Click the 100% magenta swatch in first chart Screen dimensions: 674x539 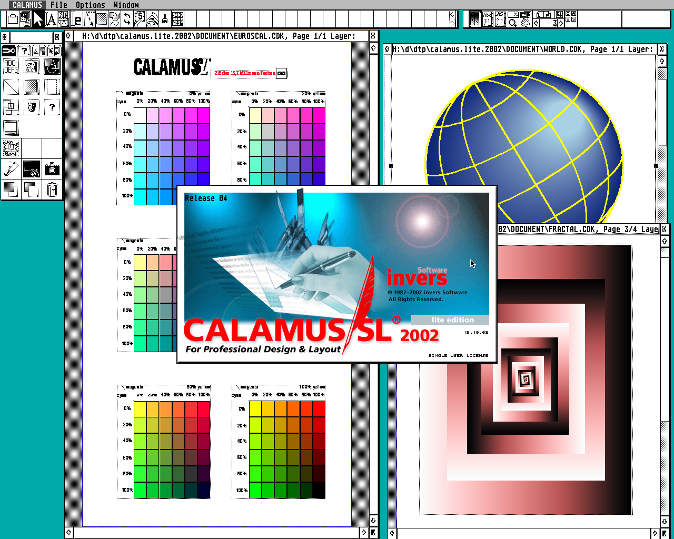click(203, 115)
